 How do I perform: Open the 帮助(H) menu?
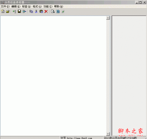pyautogui.click(x=58, y=6)
